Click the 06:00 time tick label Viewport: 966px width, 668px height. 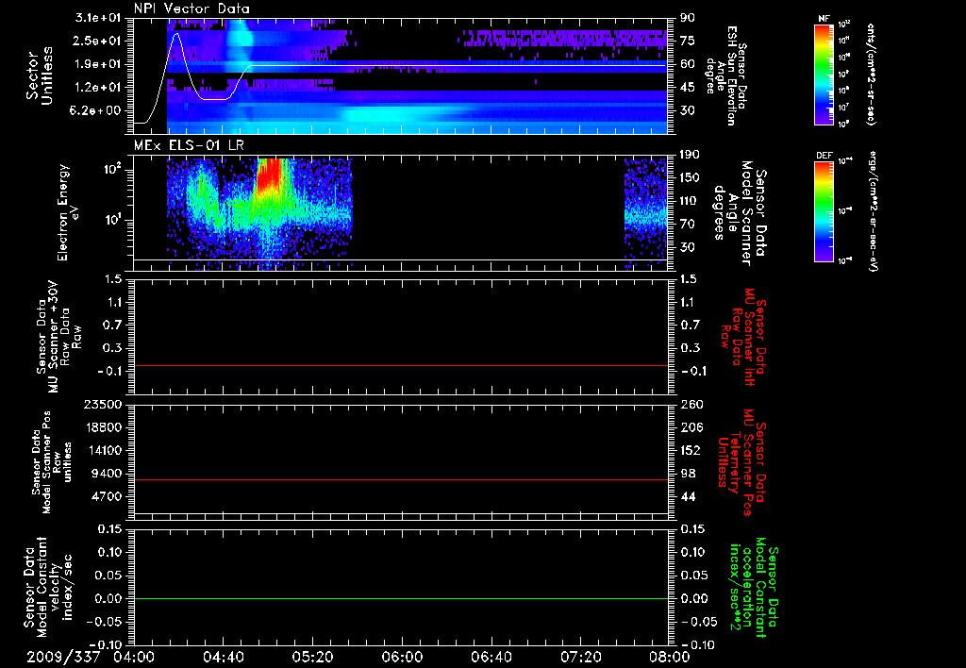[402, 657]
